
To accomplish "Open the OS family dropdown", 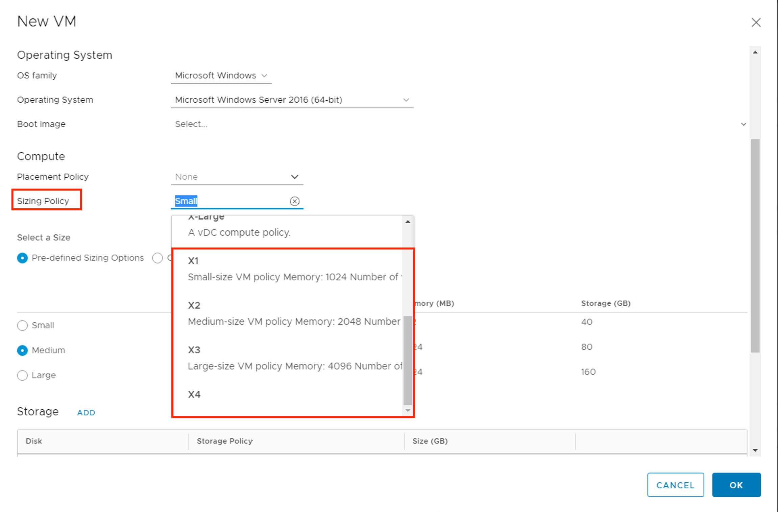I will tap(221, 76).
